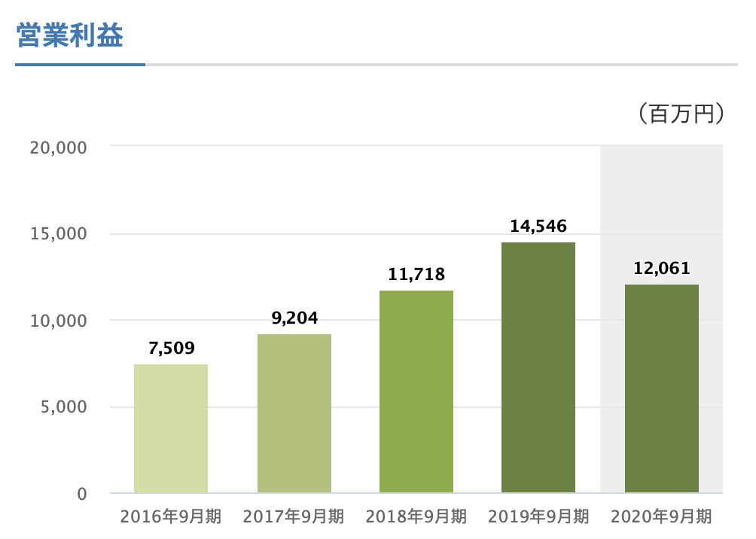Click the 7,509 value label

[171, 348]
